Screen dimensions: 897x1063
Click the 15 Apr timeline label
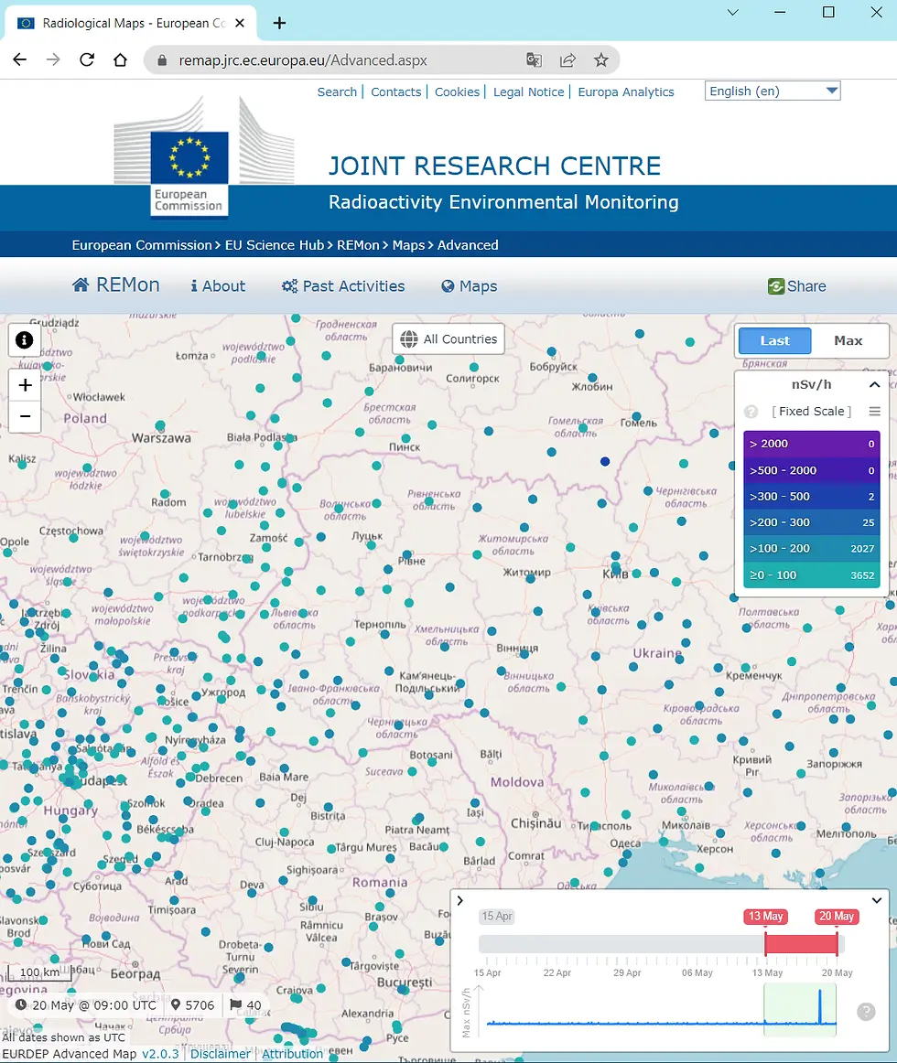pos(497,916)
